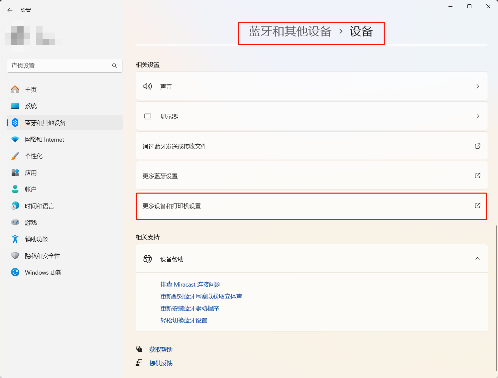Screen dimensions: 498x378
Task: Click the search magnifier icon
Action: point(114,66)
